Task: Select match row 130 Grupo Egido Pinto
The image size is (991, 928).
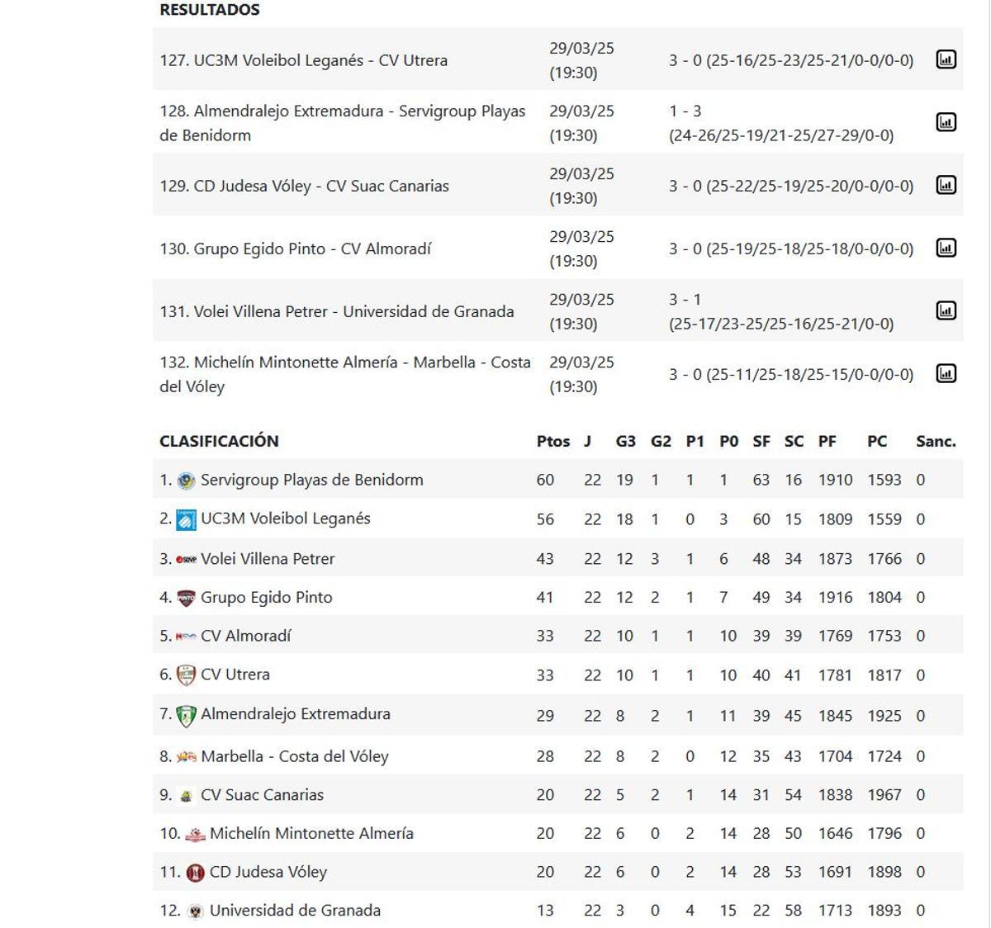Action: pos(330,249)
